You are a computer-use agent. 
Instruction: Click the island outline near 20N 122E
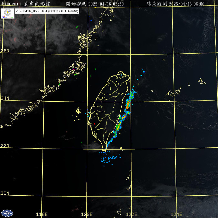click(x=129, y=188)
